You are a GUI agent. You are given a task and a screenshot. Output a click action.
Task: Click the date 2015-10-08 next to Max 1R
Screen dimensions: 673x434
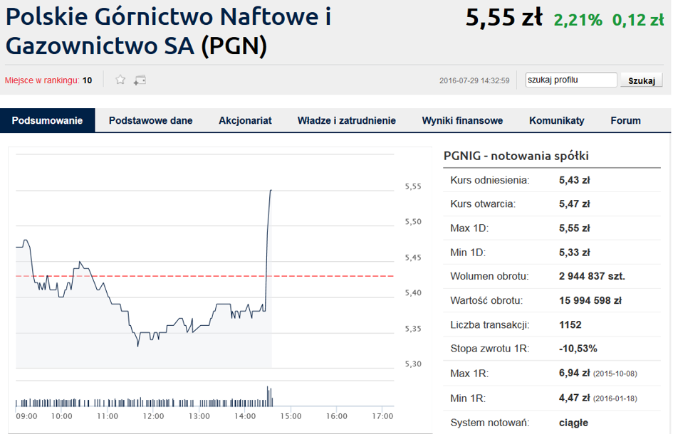(615, 374)
